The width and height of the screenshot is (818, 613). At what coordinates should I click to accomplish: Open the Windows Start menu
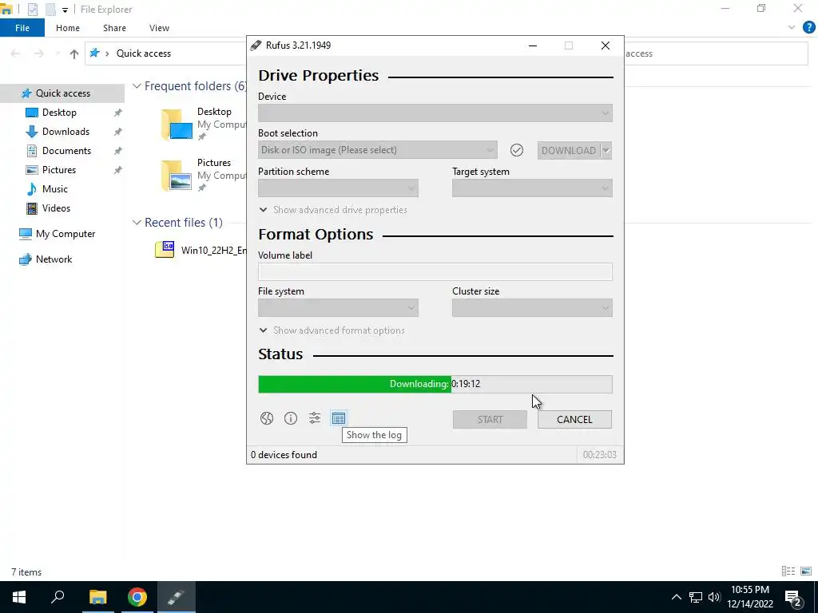(19, 597)
